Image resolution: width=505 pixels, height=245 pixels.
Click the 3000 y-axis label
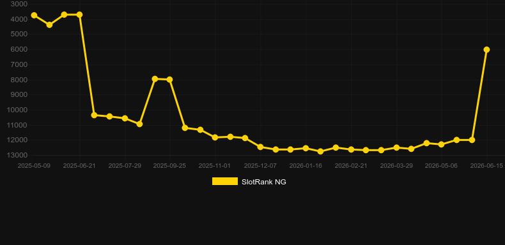click(x=19, y=4)
